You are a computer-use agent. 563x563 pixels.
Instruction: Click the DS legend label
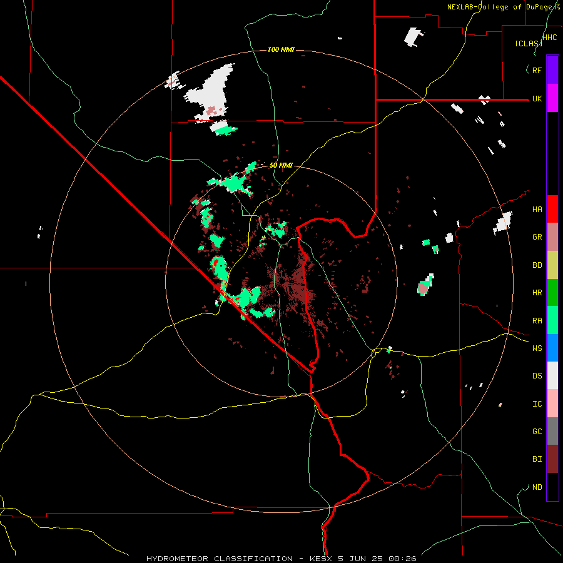[x=537, y=376]
